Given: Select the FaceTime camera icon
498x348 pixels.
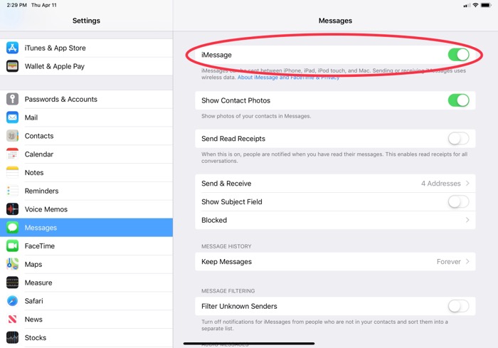Looking at the screenshot, I should click(x=12, y=246).
